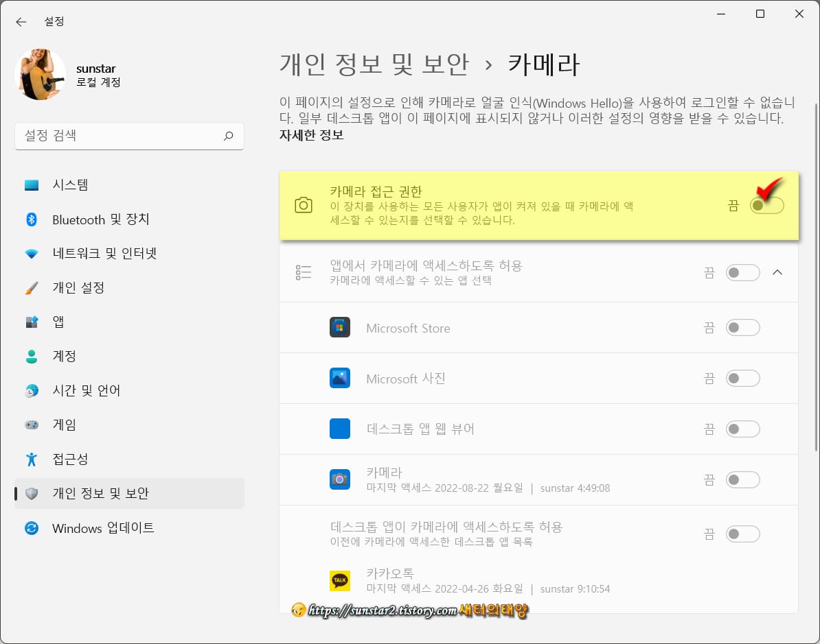Open 접근성 settings from sidebar
Image resolution: width=820 pixels, height=644 pixels.
(71, 460)
